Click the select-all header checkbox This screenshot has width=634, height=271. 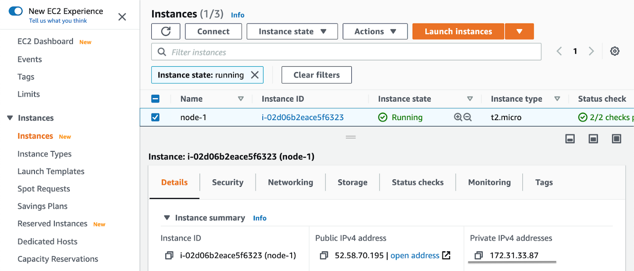point(155,99)
